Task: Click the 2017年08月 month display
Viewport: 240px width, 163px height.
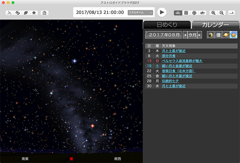Action: click(x=163, y=35)
